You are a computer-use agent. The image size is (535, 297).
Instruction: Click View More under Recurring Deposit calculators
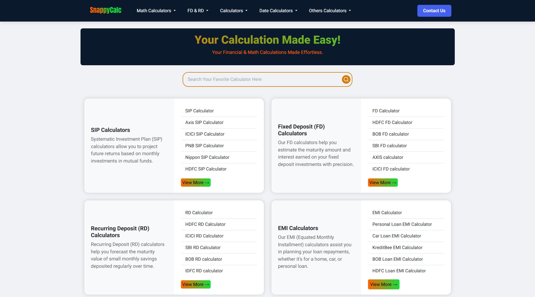(x=196, y=285)
